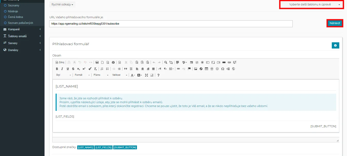
Task: Insert a smiley with the emoticon icon
Action: click(x=217, y=69)
